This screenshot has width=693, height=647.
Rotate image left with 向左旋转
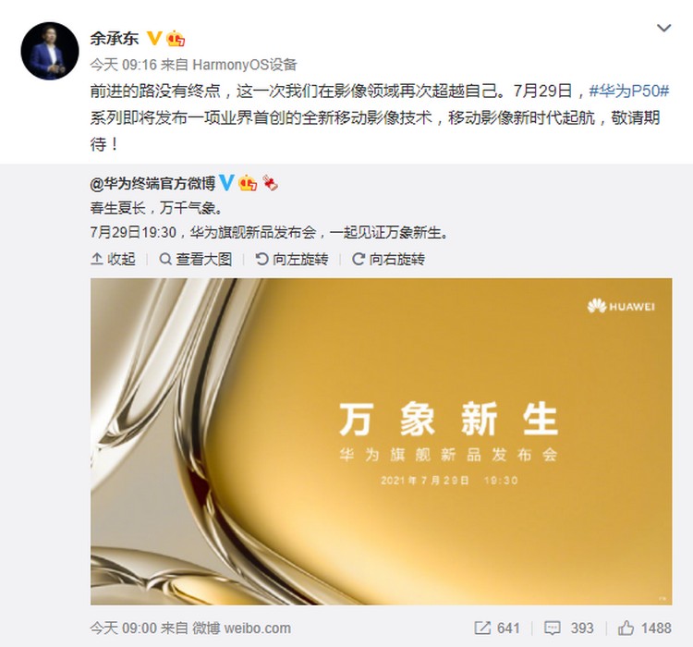(292, 259)
